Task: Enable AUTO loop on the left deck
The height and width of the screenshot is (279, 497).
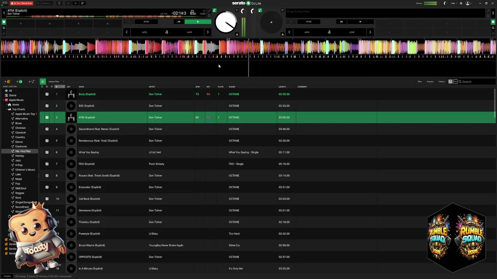Action: 144,32
